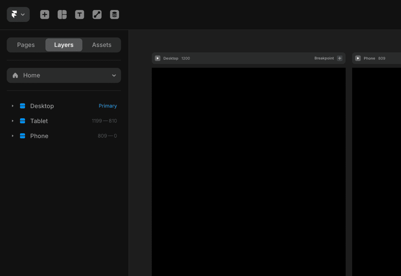401x276 pixels.
Task: Expand the Tablet layer arrow
Action: (x=13, y=121)
